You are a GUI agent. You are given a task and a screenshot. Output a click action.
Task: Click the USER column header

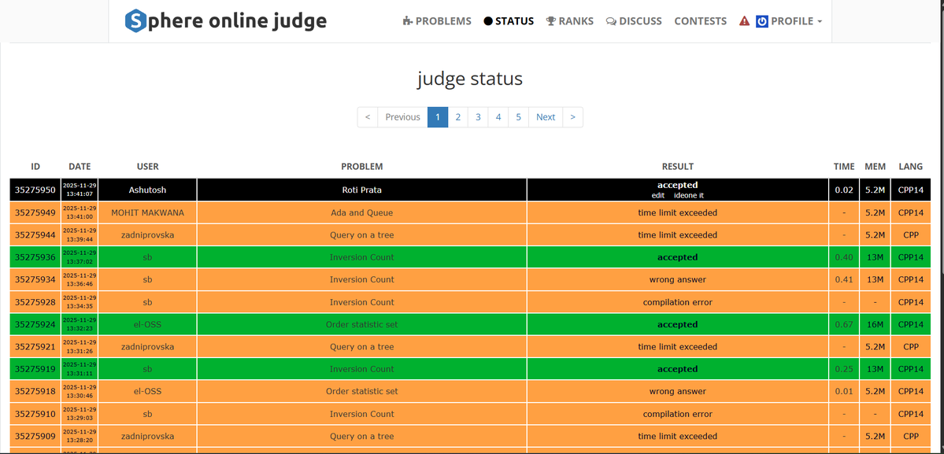(x=147, y=167)
